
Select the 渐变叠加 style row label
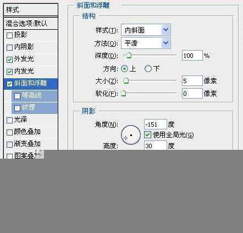pyautogui.click(x=27, y=144)
